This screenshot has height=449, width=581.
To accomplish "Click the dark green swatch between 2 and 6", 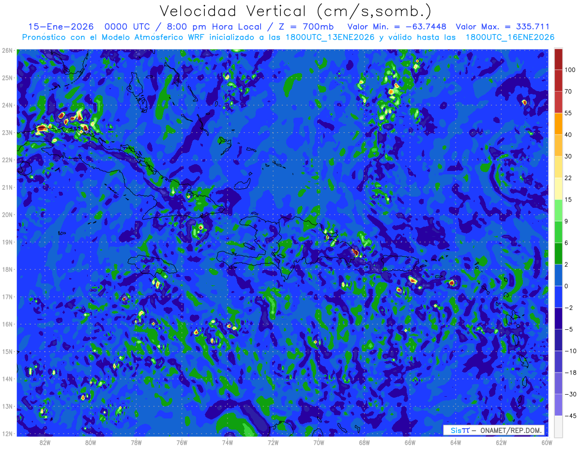I will [x=558, y=253].
